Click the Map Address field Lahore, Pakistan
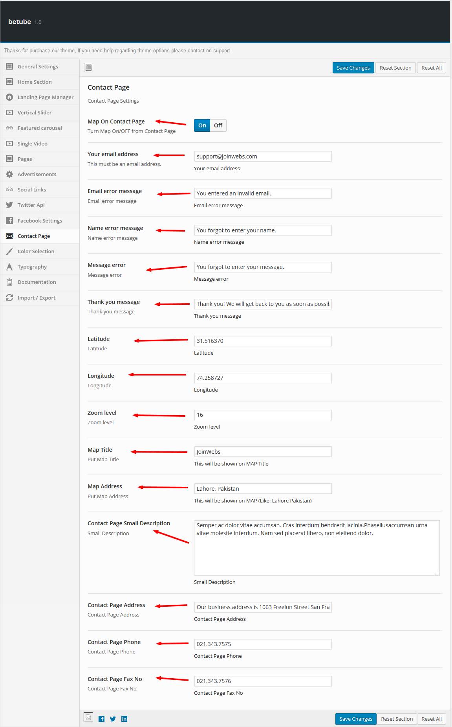452x727 pixels. 263,488
